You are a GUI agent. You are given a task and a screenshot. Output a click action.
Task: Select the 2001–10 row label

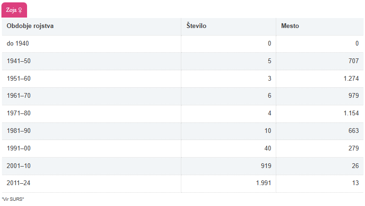pos(19,166)
